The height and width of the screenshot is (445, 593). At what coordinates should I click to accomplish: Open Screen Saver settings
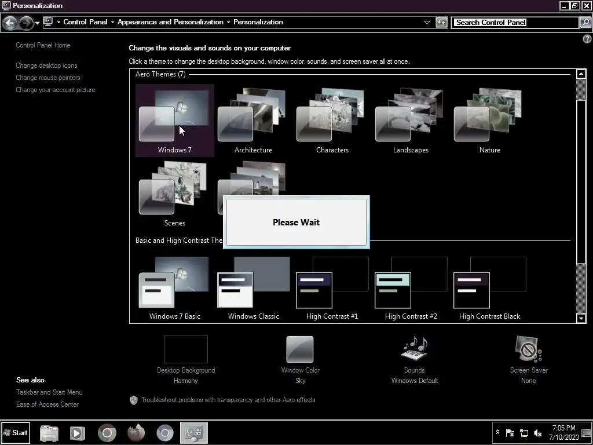pos(528,359)
